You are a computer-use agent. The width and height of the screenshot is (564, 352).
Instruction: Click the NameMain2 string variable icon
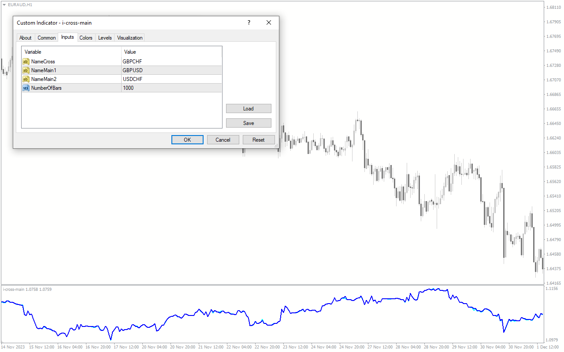point(26,79)
